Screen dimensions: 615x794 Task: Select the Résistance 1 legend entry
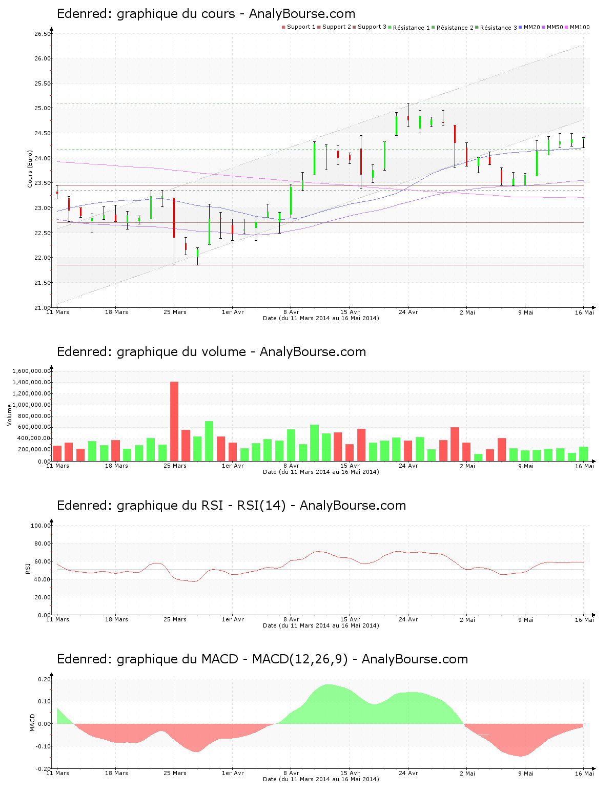pos(409,28)
